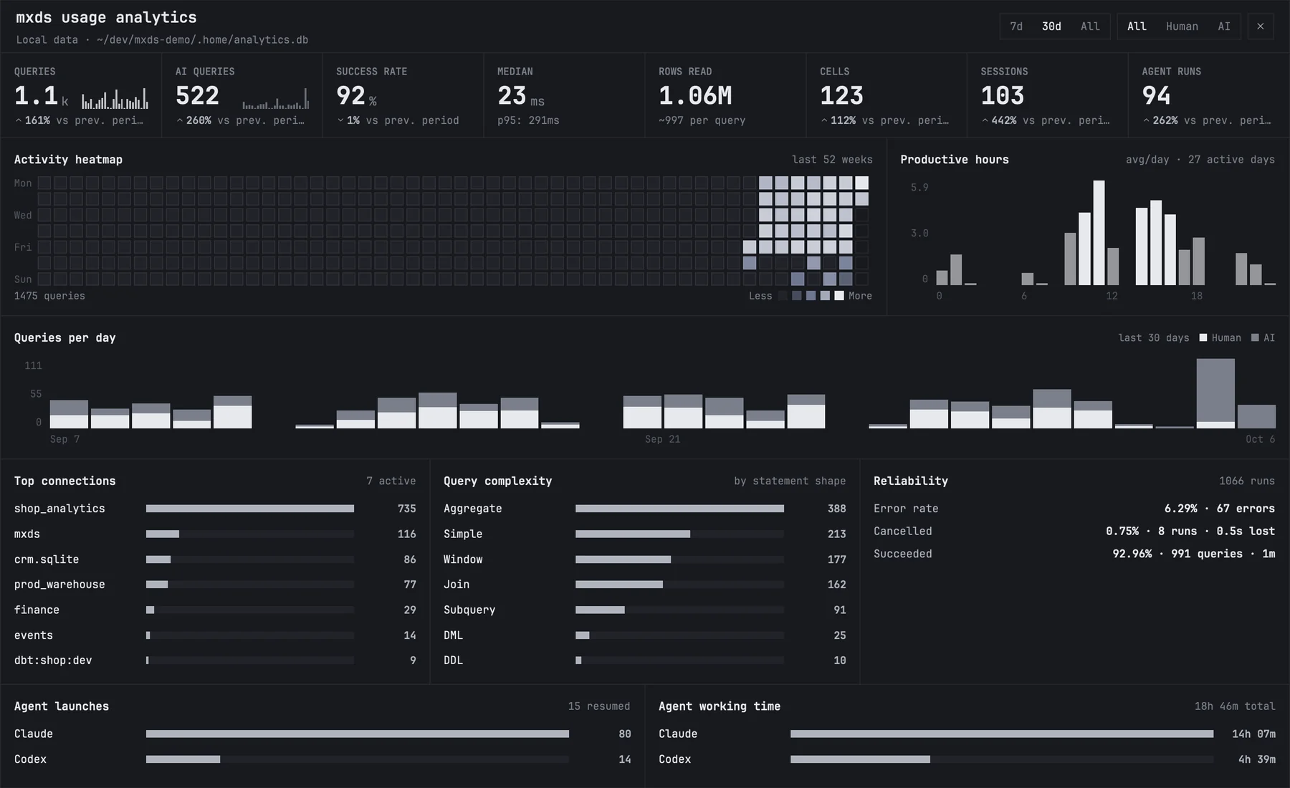Image resolution: width=1290 pixels, height=788 pixels.
Task: Filter analytics to AI queries in header
Action: (x=1224, y=27)
